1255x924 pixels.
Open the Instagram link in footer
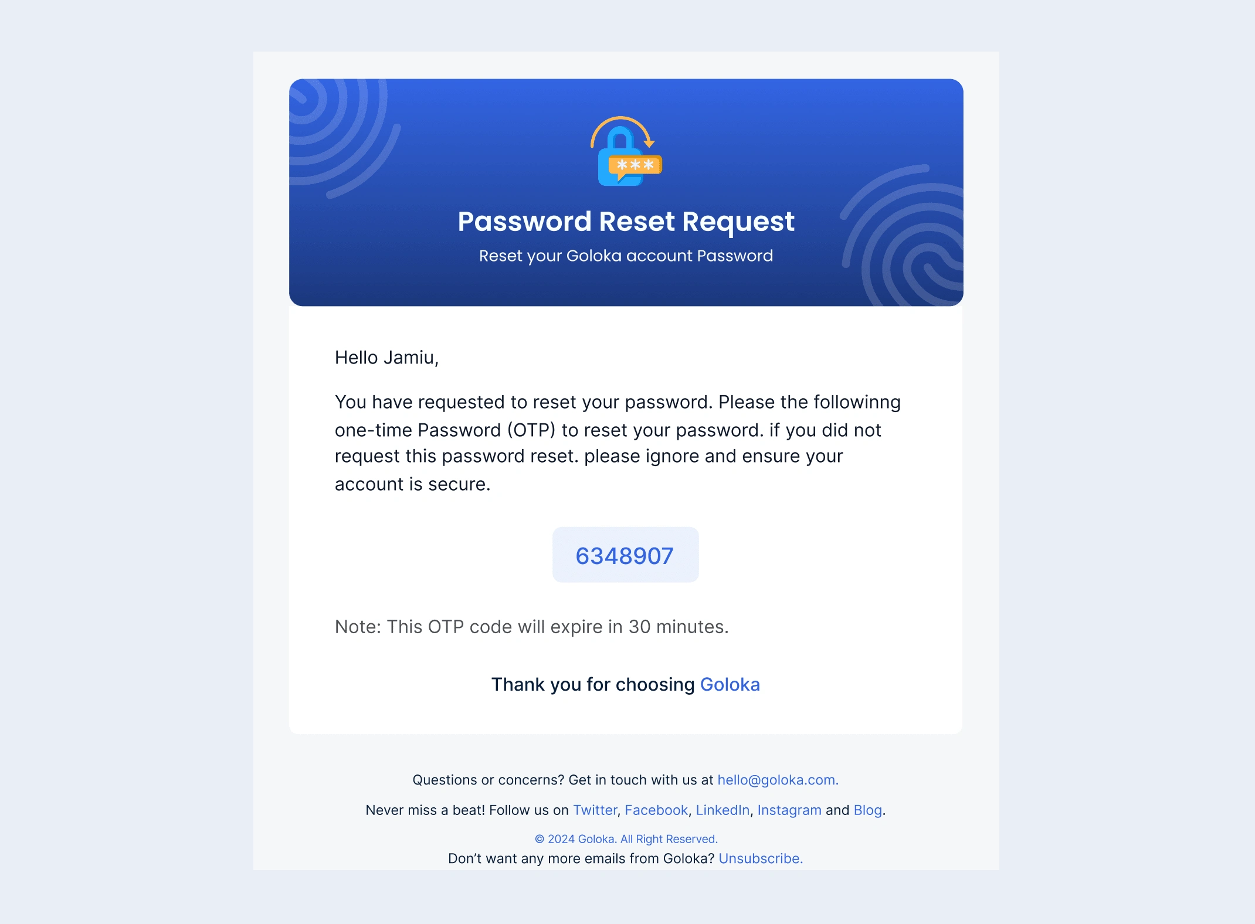(789, 810)
